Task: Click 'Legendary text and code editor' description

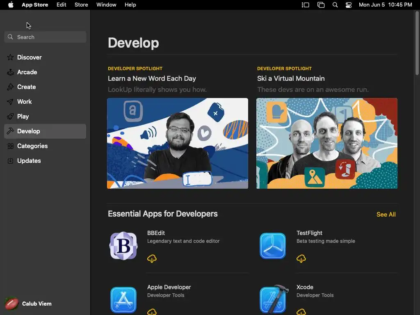Action: pyautogui.click(x=183, y=241)
